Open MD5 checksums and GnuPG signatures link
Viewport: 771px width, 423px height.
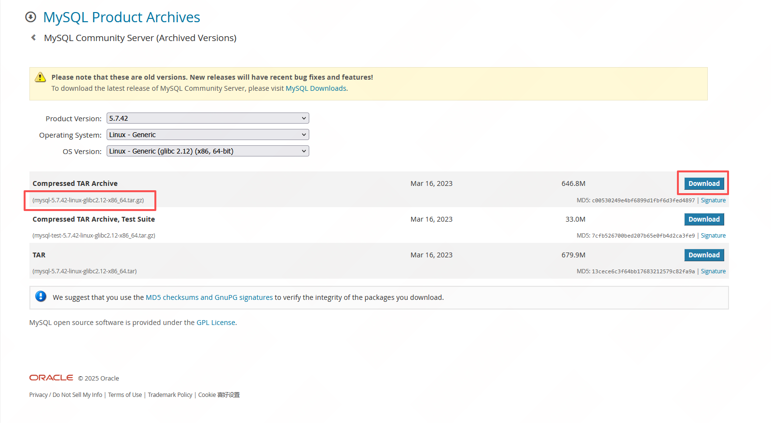pos(209,297)
